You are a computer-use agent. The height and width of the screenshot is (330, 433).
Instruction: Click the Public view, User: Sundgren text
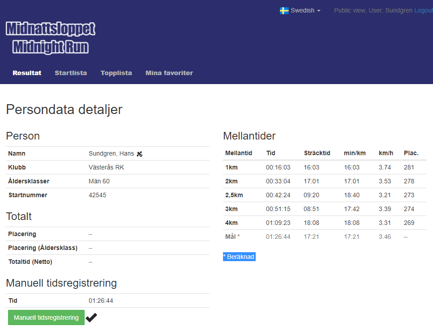[x=373, y=10]
